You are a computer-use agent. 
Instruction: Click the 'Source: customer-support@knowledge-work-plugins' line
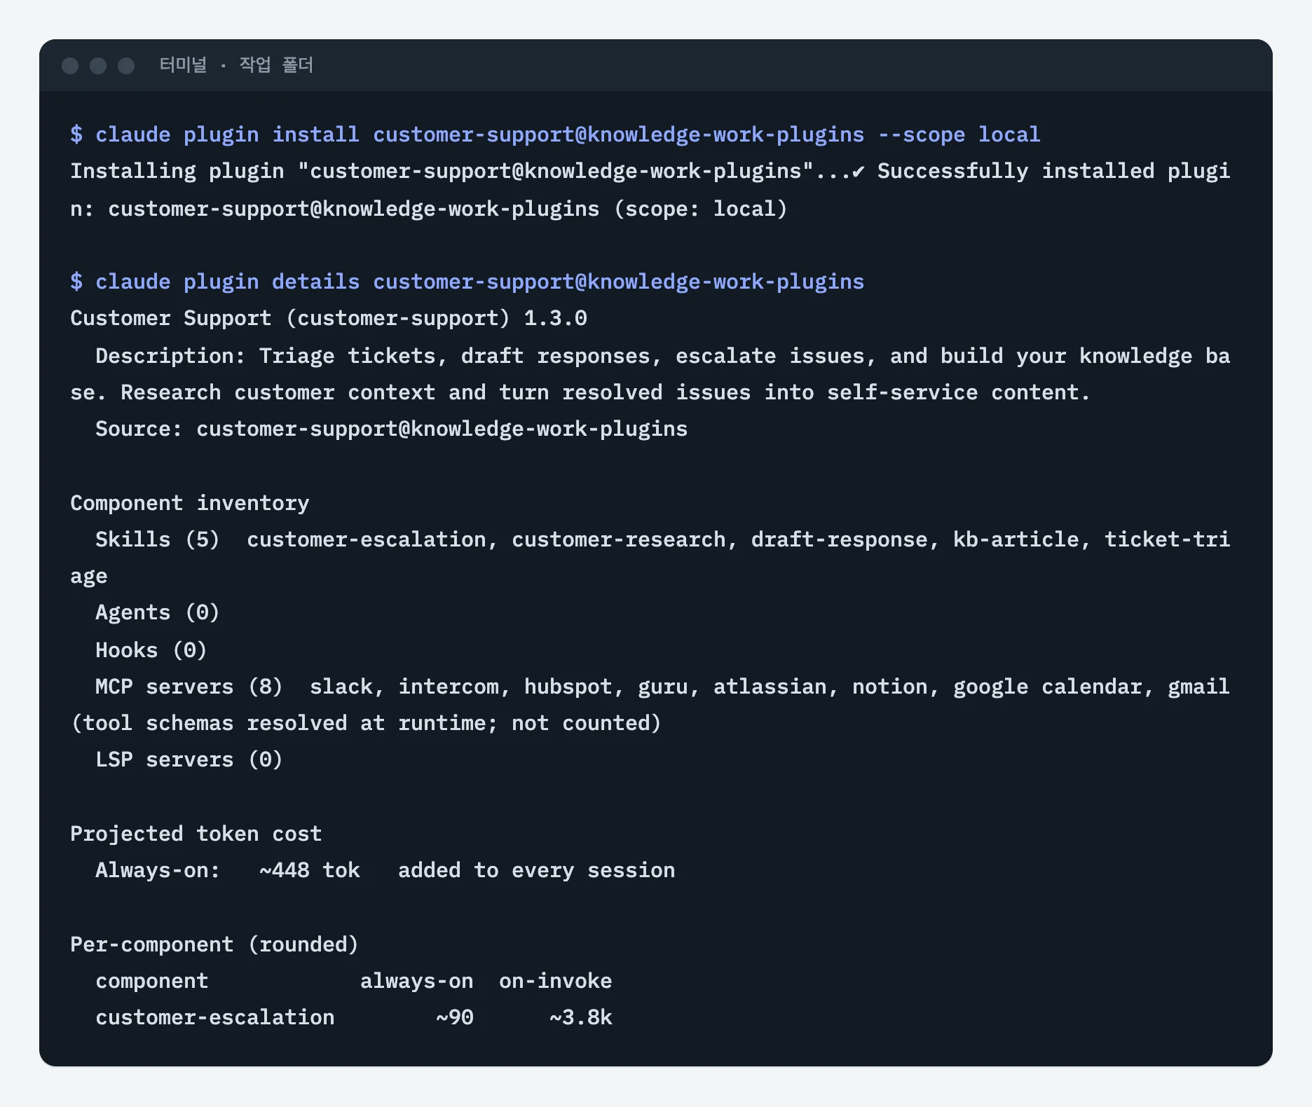pos(391,429)
